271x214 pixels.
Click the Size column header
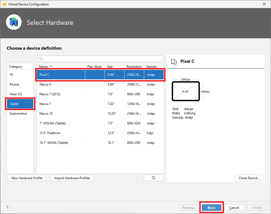click(x=110, y=67)
